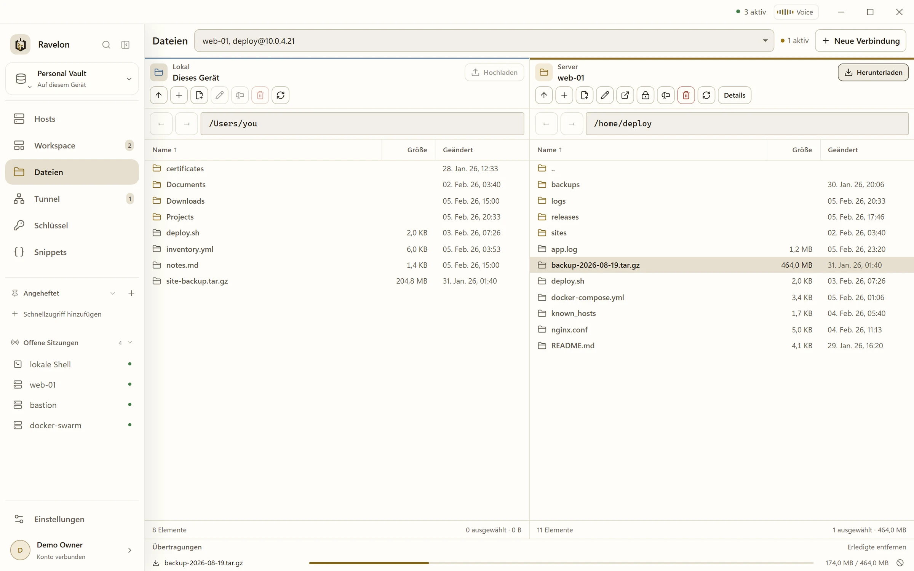Add a pinned item with plus icon
The image size is (914, 571).
point(131,293)
